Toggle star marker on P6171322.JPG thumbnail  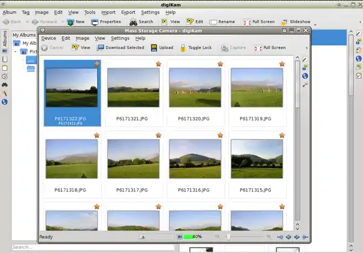pyautogui.click(x=97, y=64)
